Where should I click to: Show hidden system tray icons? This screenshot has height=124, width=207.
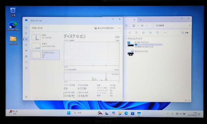tap(168, 114)
